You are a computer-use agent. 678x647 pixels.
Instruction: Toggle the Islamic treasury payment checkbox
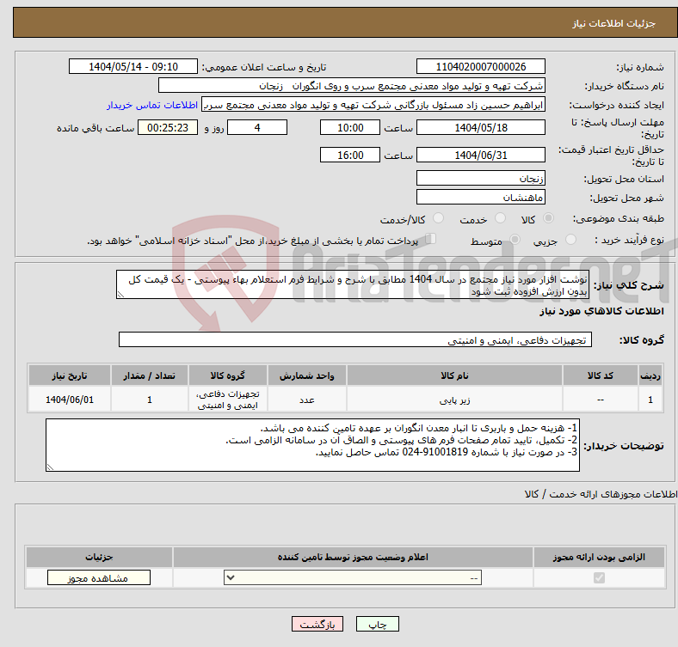(431, 239)
